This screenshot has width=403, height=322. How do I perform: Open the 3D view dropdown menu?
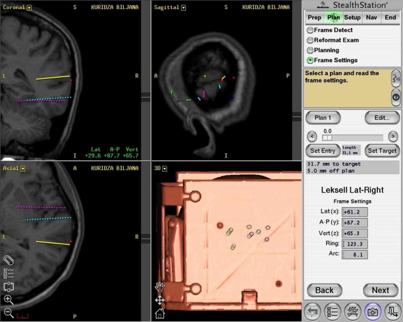[164, 169]
